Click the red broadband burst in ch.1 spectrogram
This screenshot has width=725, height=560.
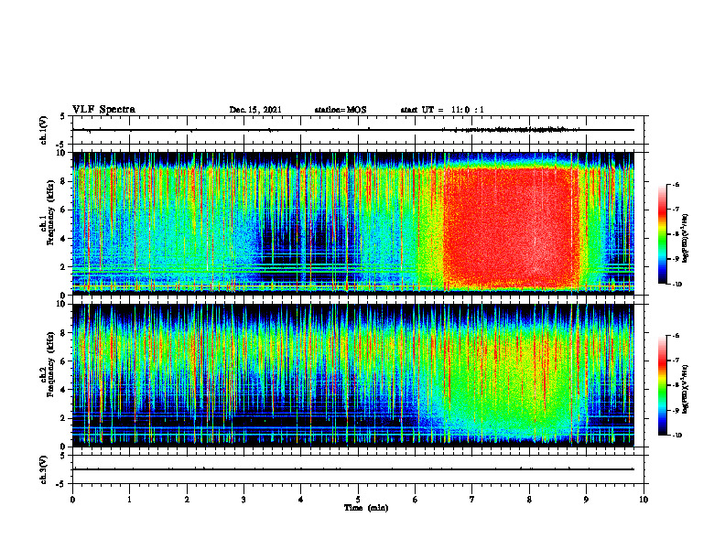pos(511,226)
